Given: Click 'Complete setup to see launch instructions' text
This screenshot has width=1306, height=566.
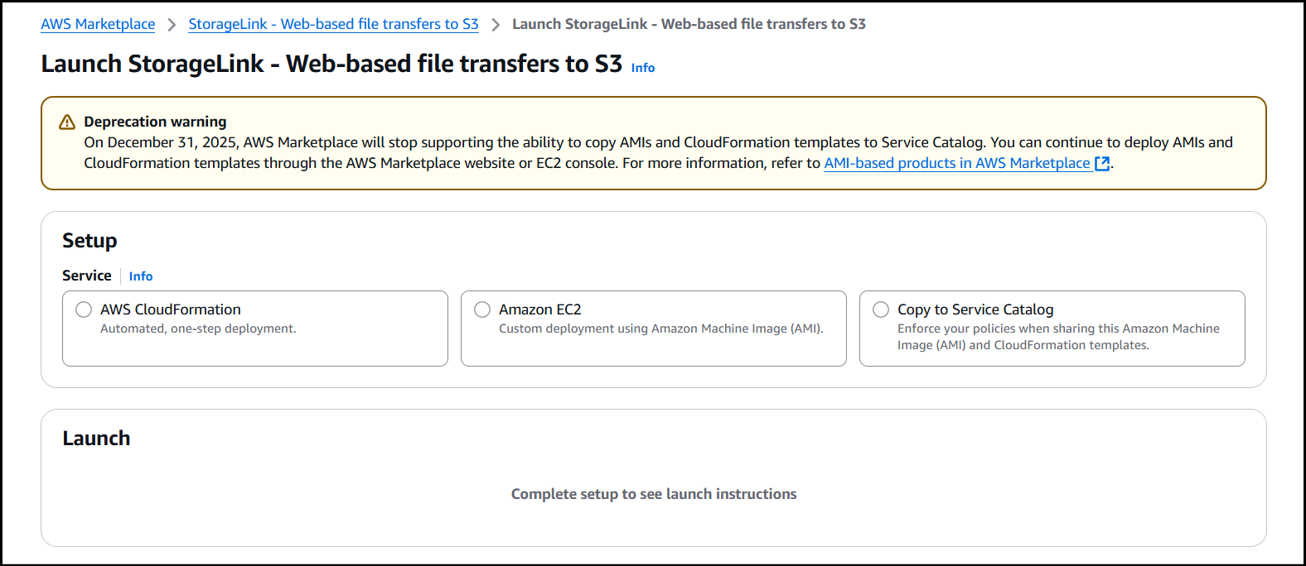Looking at the screenshot, I should (653, 494).
